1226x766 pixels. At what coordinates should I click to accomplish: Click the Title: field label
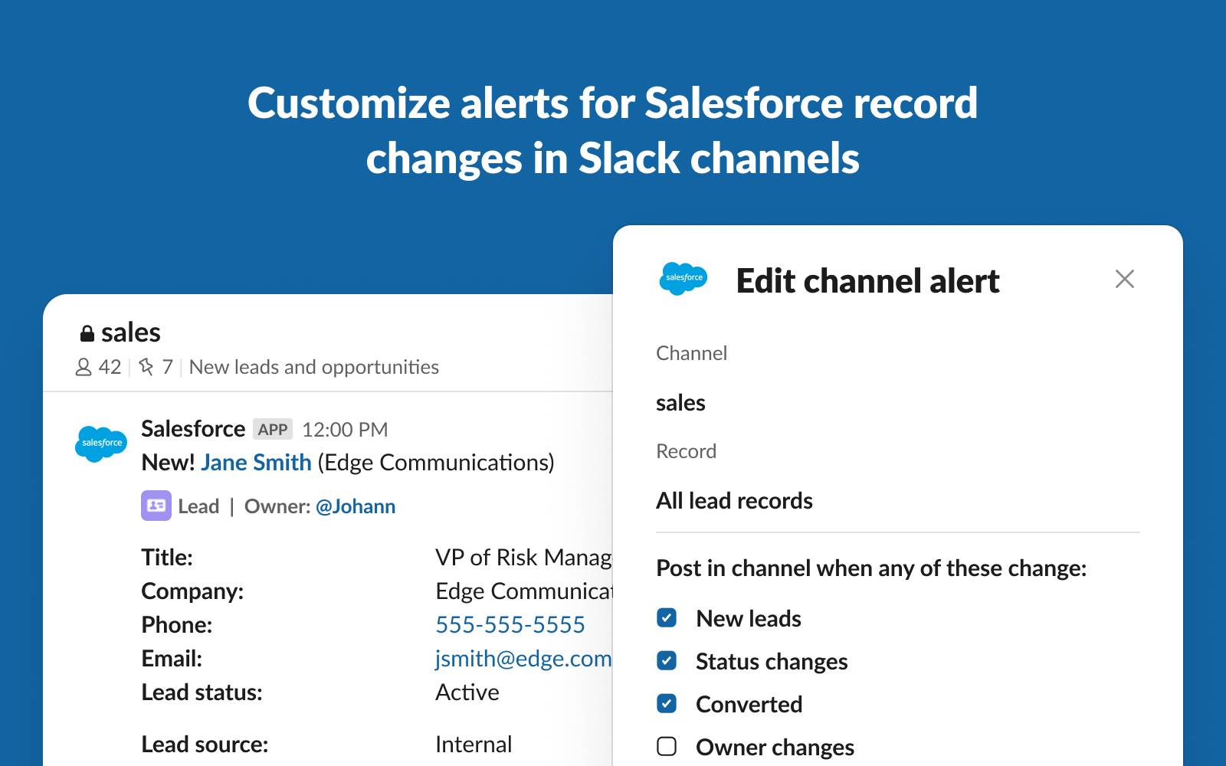167,558
